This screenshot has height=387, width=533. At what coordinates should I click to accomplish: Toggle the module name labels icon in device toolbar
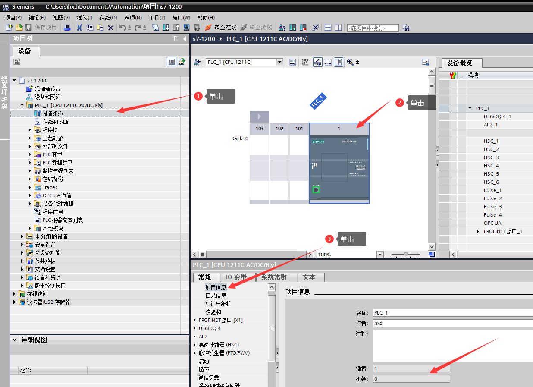305,62
